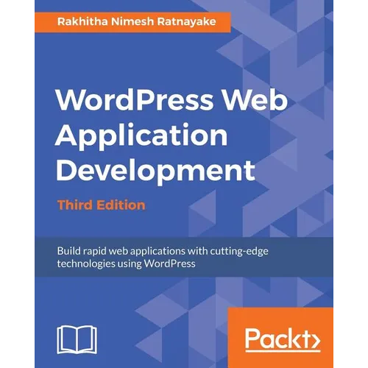The height and width of the screenshot is (368, 368).
Task: Click author name Rakhitha Nimesh Ratnayake
Action: point(137,21)
